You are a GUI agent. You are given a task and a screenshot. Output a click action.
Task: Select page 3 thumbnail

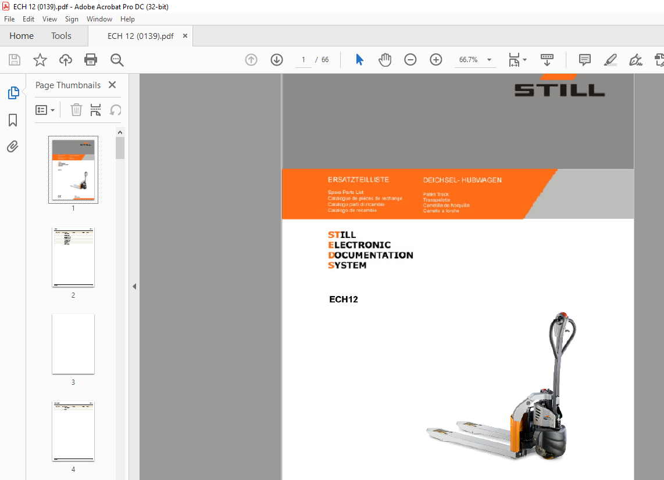click(73, 344)
